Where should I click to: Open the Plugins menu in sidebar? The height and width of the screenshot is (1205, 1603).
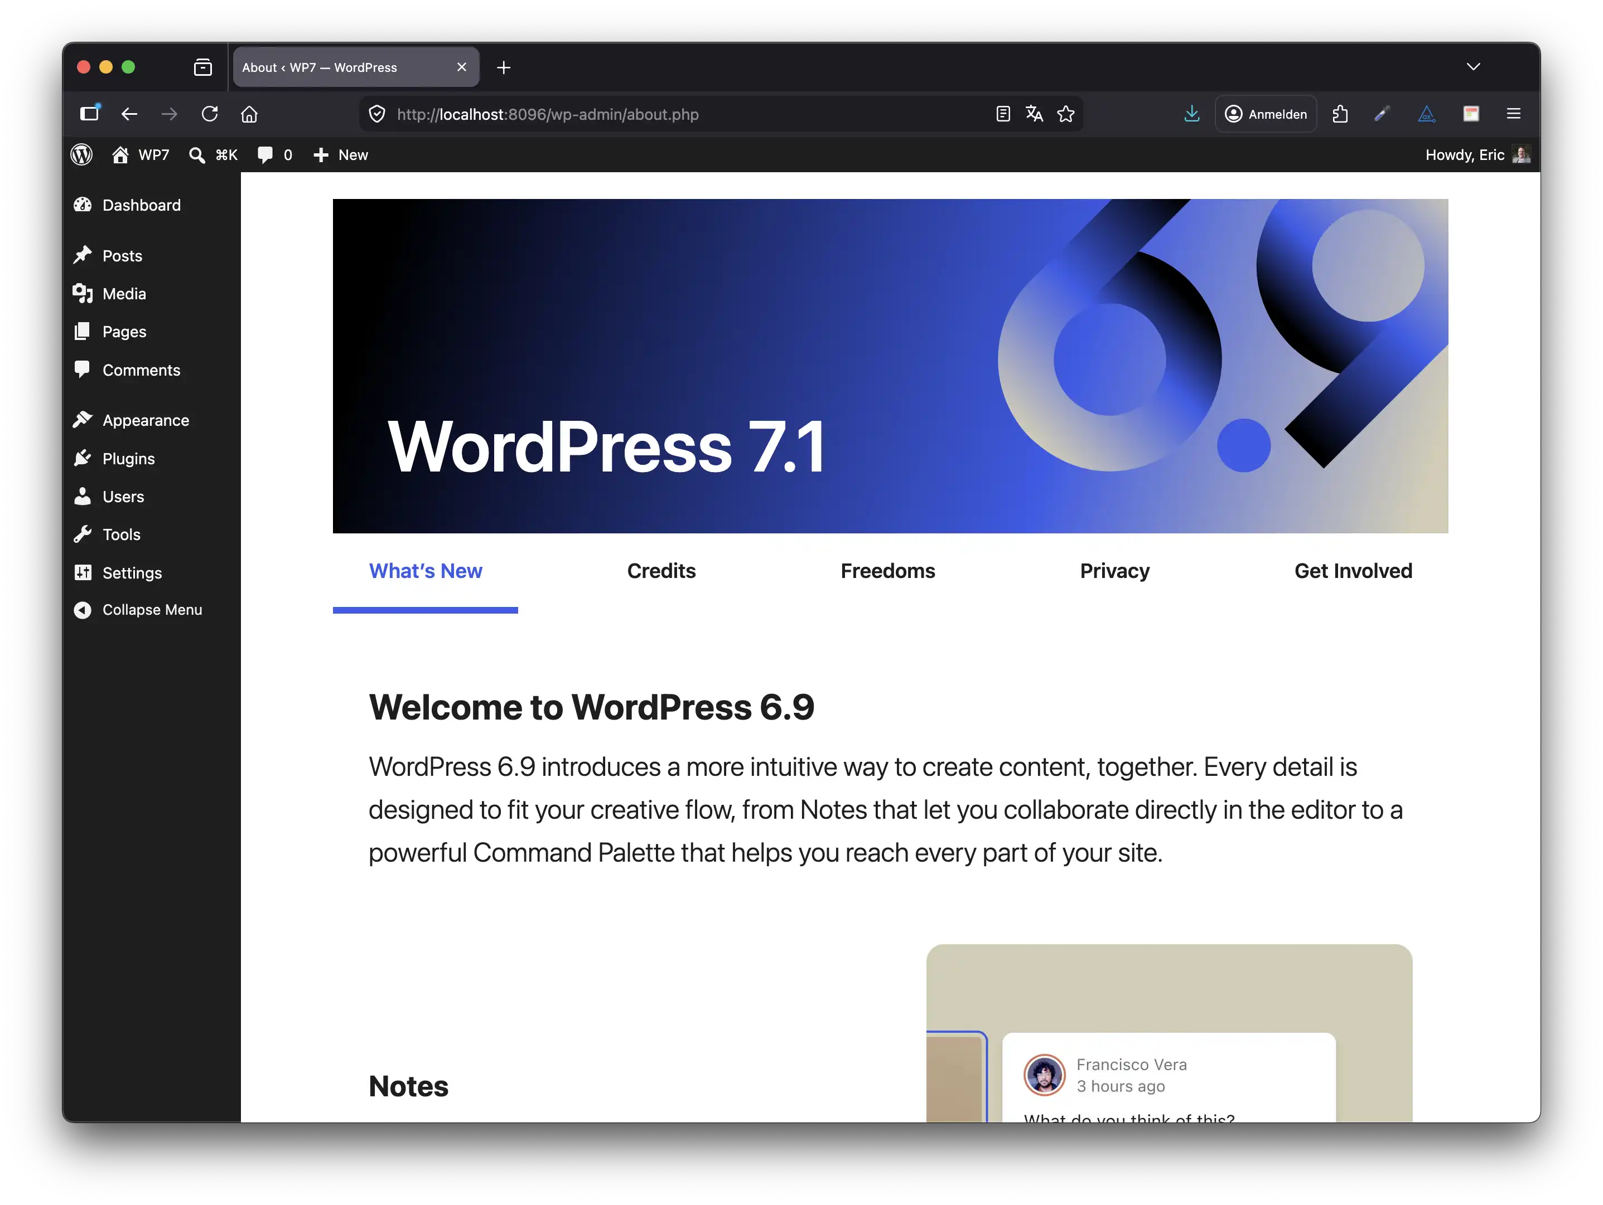point(128,458)
